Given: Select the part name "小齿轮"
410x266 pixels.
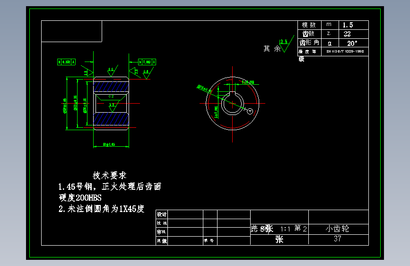Looking at the screenshot, I should click(x=337, y=229).
